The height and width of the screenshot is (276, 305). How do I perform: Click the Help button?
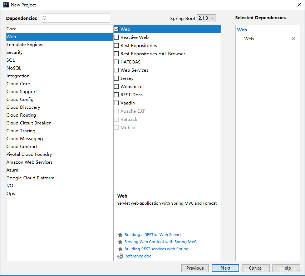(286, 268)
